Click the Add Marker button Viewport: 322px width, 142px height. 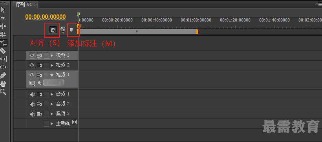coord(71,30)
